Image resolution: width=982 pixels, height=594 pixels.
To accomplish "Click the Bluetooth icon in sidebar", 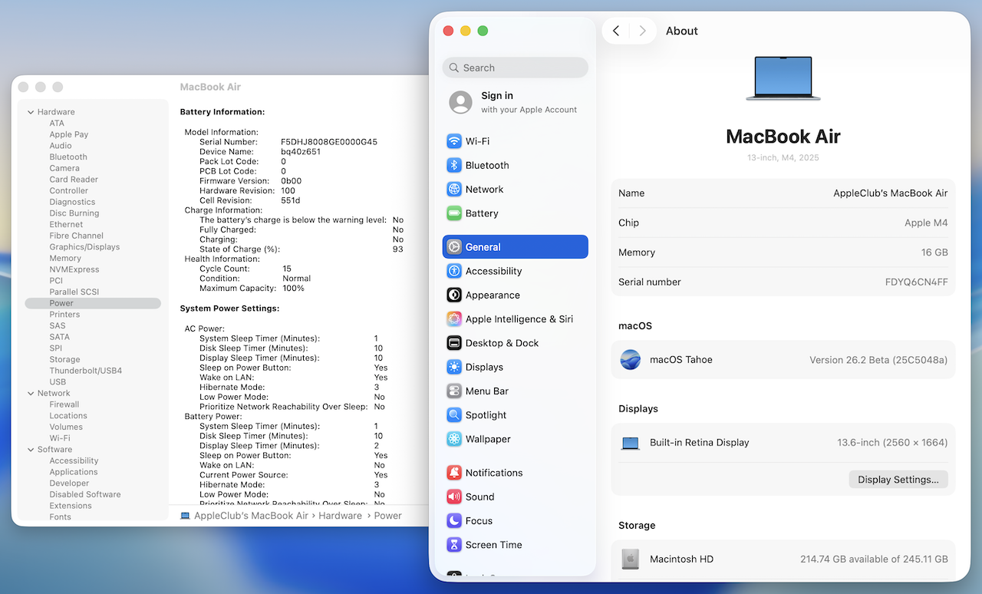I will [x=454, y=165].
